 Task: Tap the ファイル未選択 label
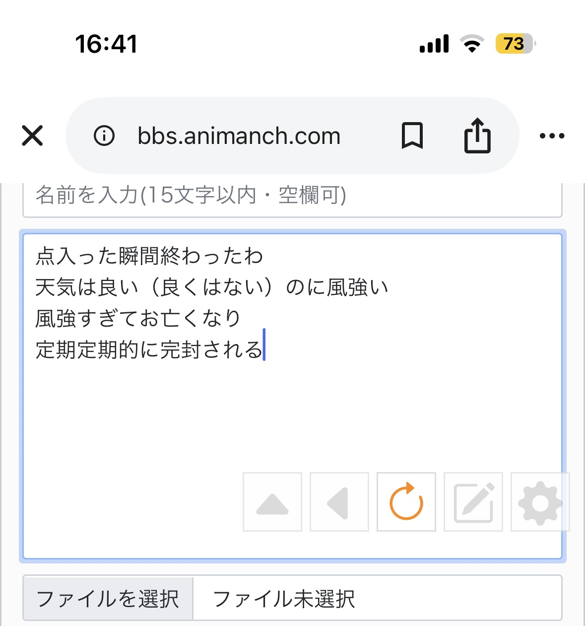tap(284, 599)
